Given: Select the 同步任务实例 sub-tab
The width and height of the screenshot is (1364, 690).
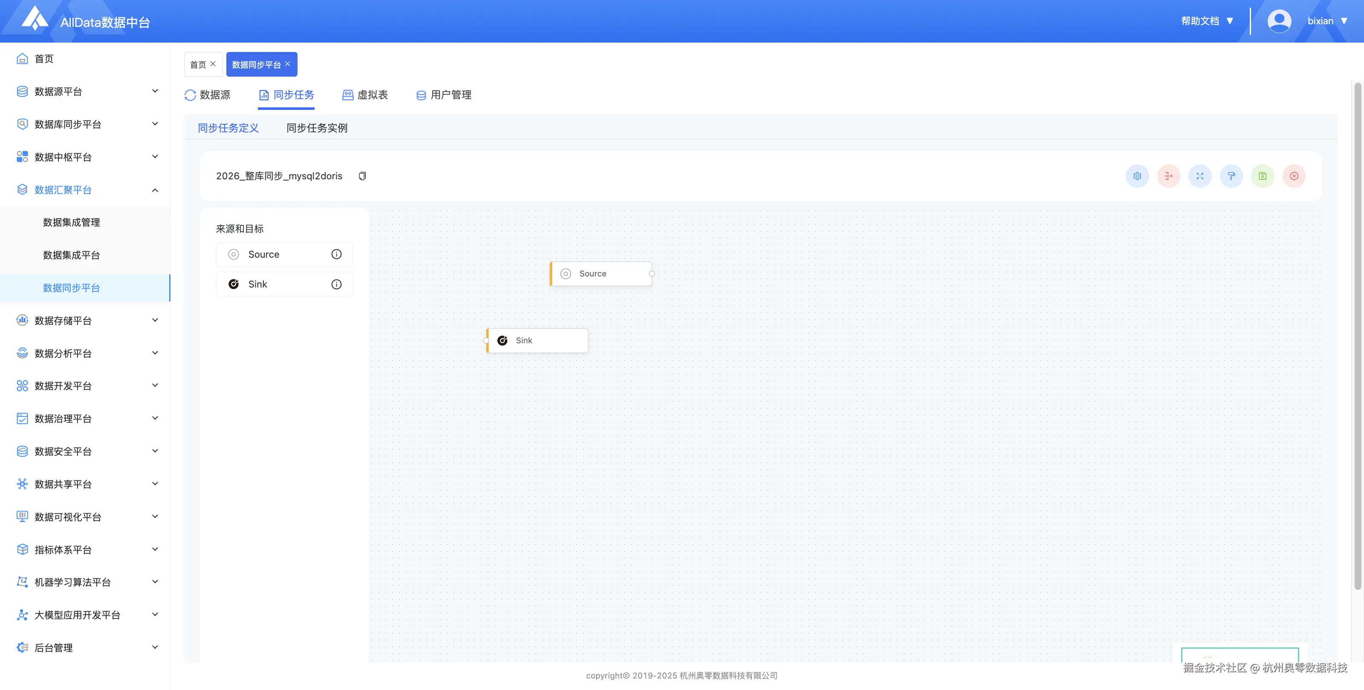Looking at the screenshot, I should [x=317, y=127].
